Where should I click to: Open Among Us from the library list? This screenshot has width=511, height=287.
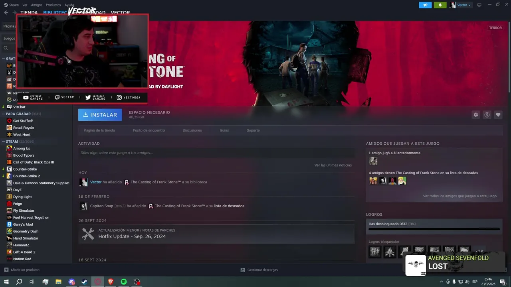(x=22, y=148)
